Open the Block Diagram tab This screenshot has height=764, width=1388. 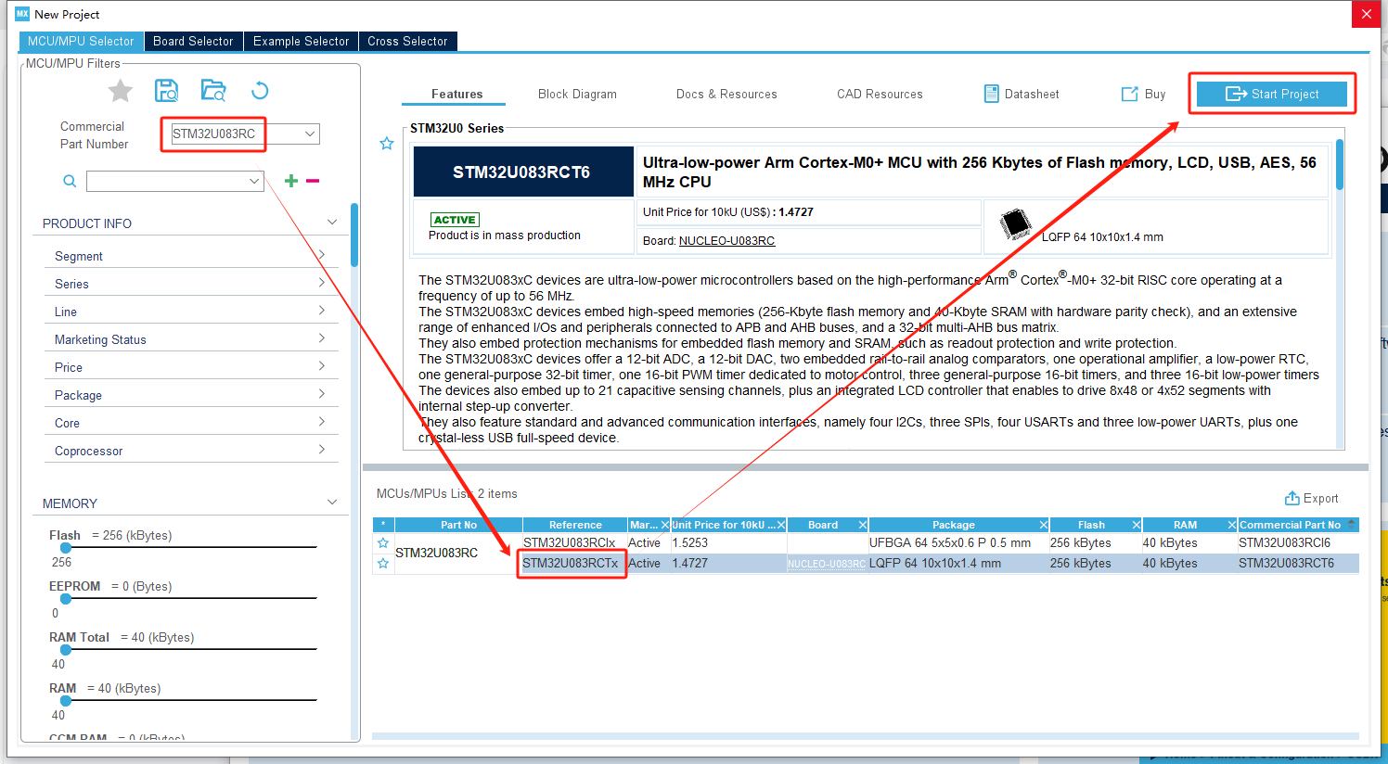point(577,95)
